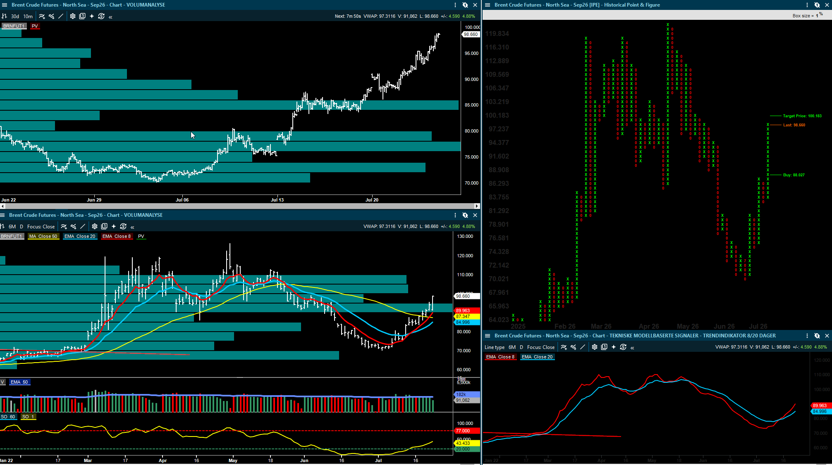
Task: Open kebab options menu in Point & Figure panel
Action: point(807,5)
